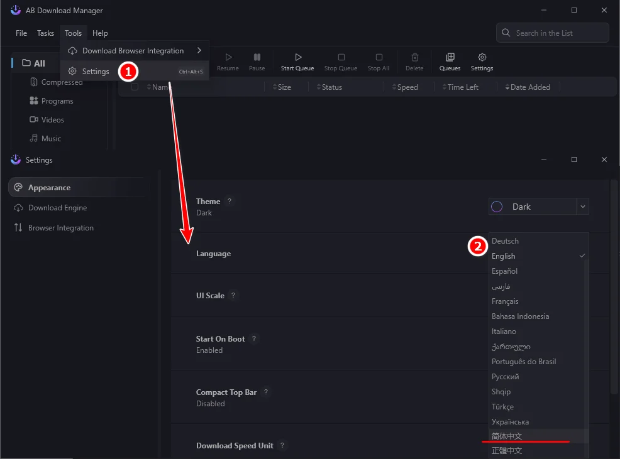
Task: Select Українська in the language list
Action: (538, 422)
